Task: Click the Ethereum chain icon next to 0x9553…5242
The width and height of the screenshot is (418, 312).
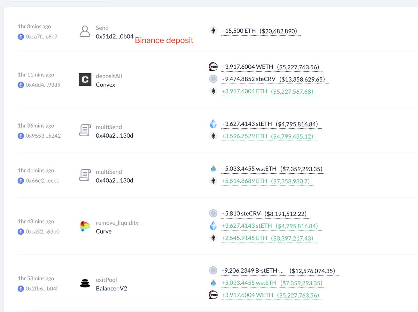Action: (x=21, y=136)
